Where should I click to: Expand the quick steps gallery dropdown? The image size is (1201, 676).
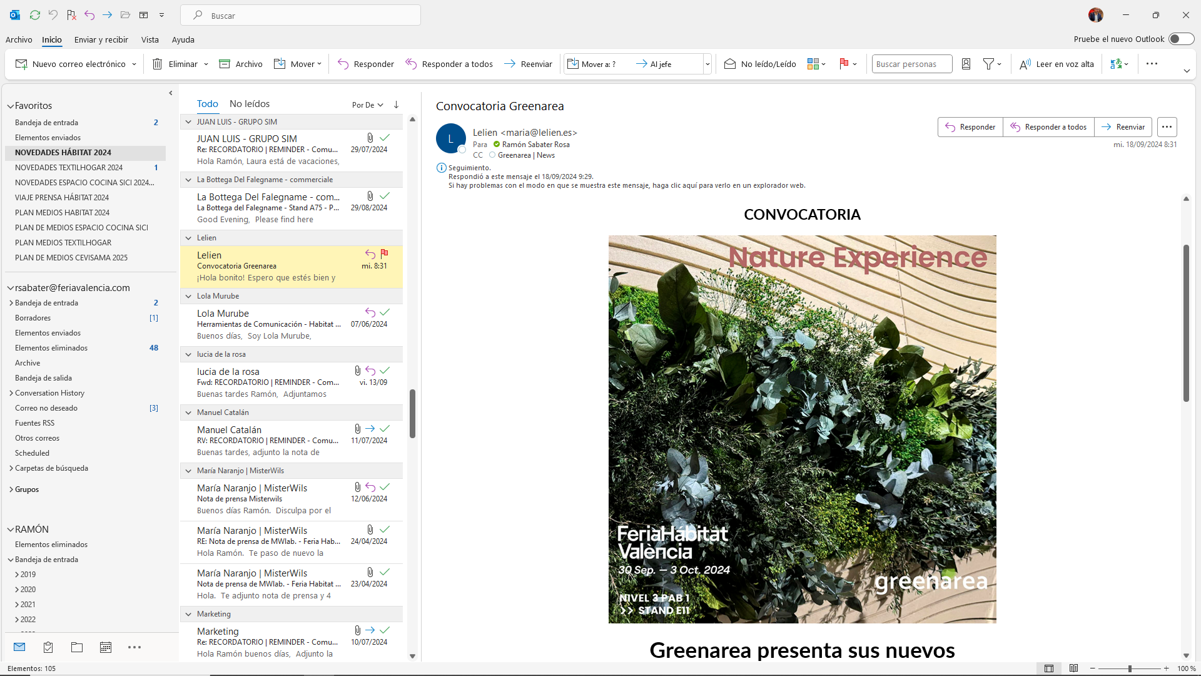click(707, 64)
